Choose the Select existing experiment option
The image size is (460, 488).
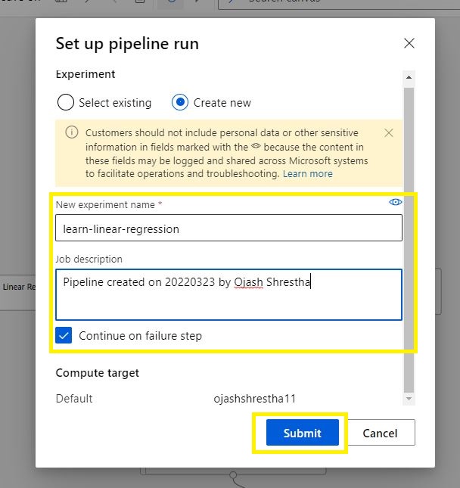pos(66,102)
